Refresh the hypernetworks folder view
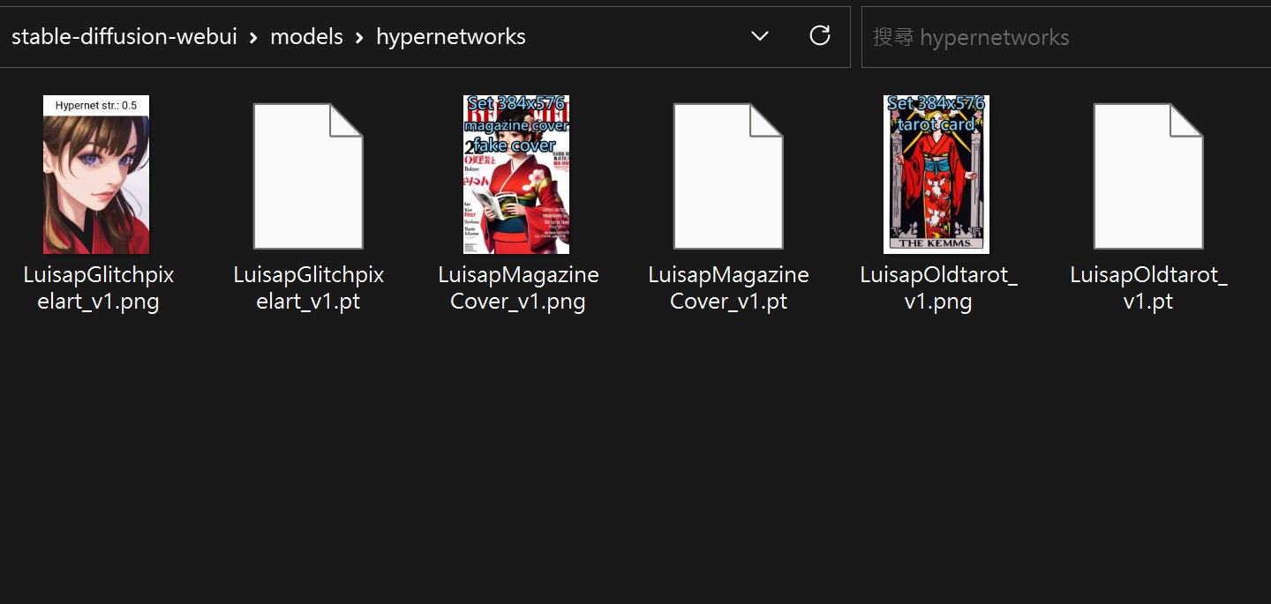 pyautogui.click(x=820, y=36)
